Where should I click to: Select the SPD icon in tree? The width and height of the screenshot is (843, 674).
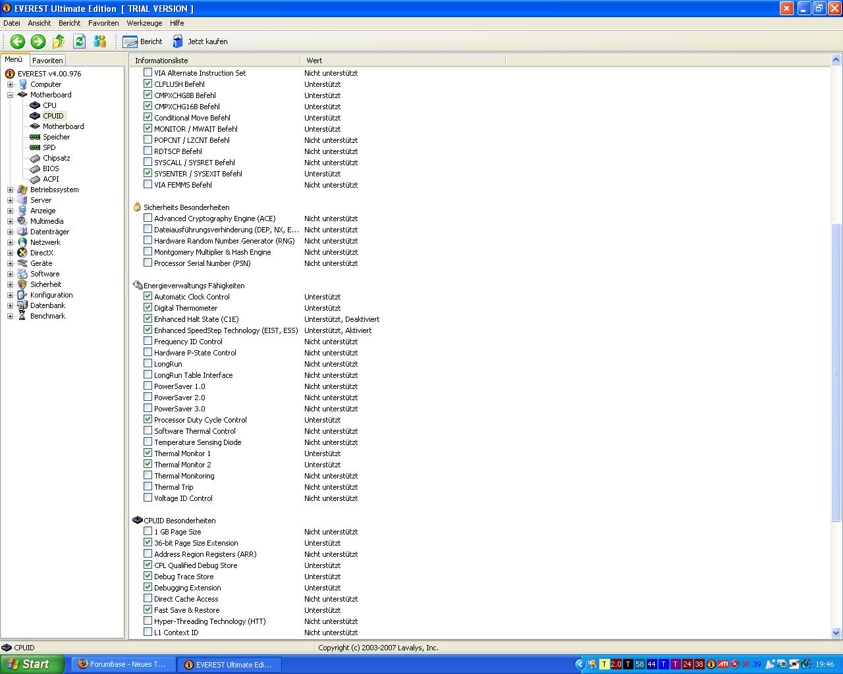pos(35,147)
